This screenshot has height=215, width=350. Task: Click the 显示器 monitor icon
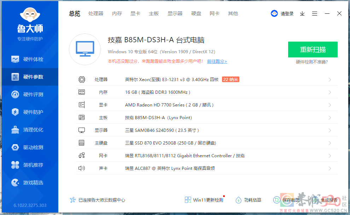82,130
